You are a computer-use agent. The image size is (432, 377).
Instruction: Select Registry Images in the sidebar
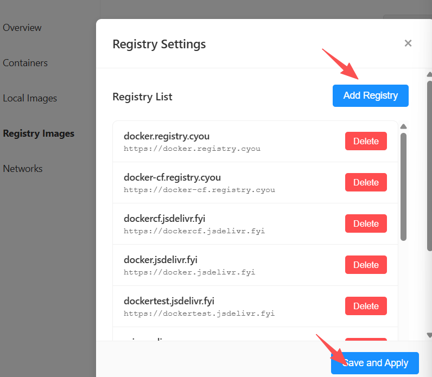(39, 133)
